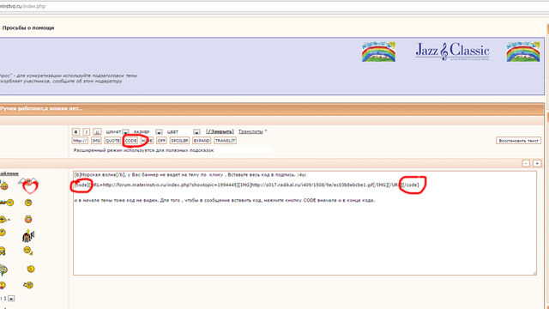549x309 pixels.
Task: Open the Шрифт font dropdown
Action: coord(125,132)
